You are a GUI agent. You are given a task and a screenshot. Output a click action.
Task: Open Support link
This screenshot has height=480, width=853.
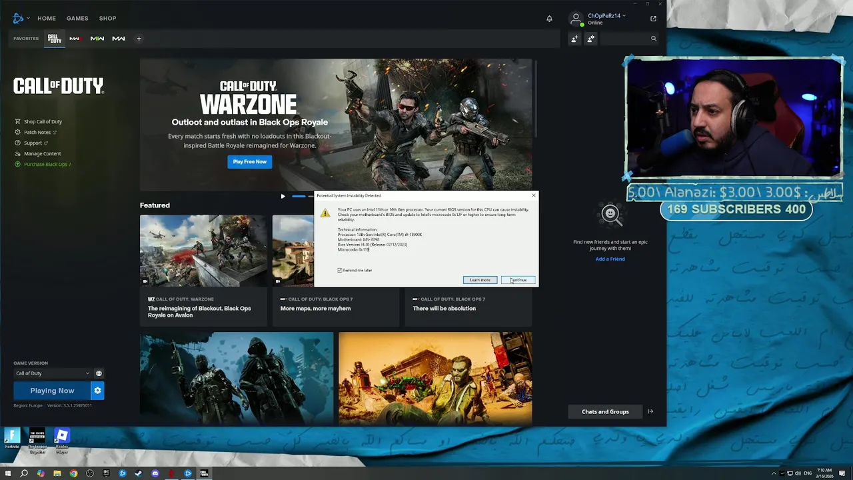(32, 143)
